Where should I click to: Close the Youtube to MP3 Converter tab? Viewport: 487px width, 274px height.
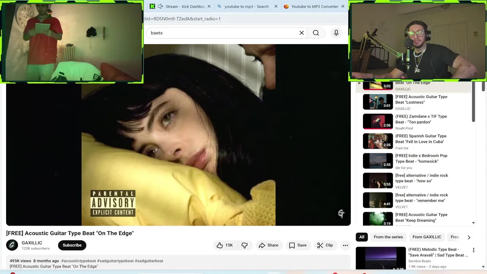(x=343, y=6)
